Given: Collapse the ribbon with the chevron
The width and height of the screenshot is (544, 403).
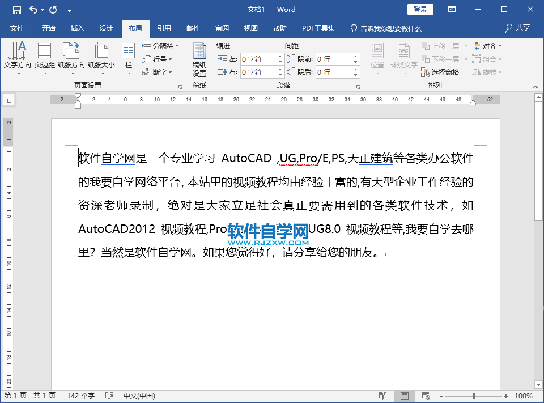Looking at the screenshot, I should point(535,87).
